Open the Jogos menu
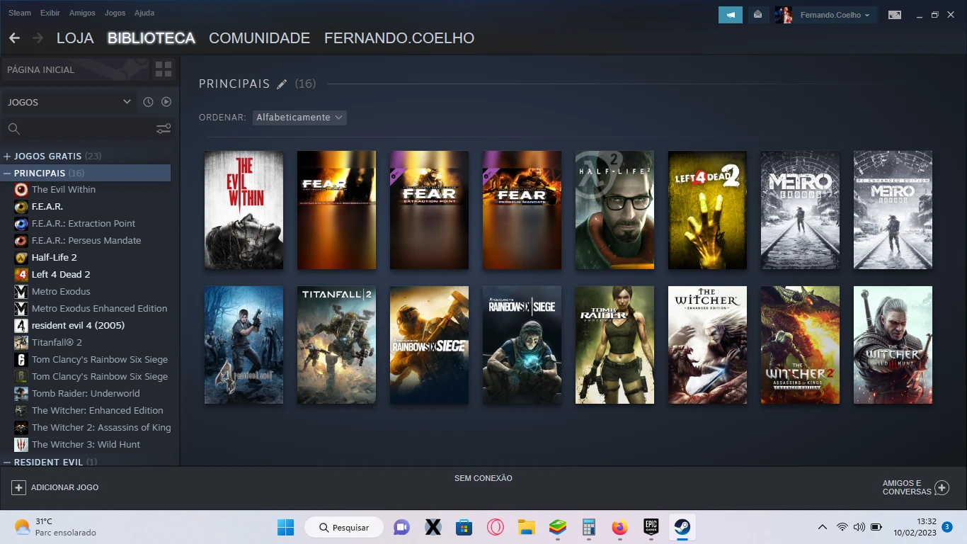The width and height of the screenshot is (967, 544). (x=115, y=13)
